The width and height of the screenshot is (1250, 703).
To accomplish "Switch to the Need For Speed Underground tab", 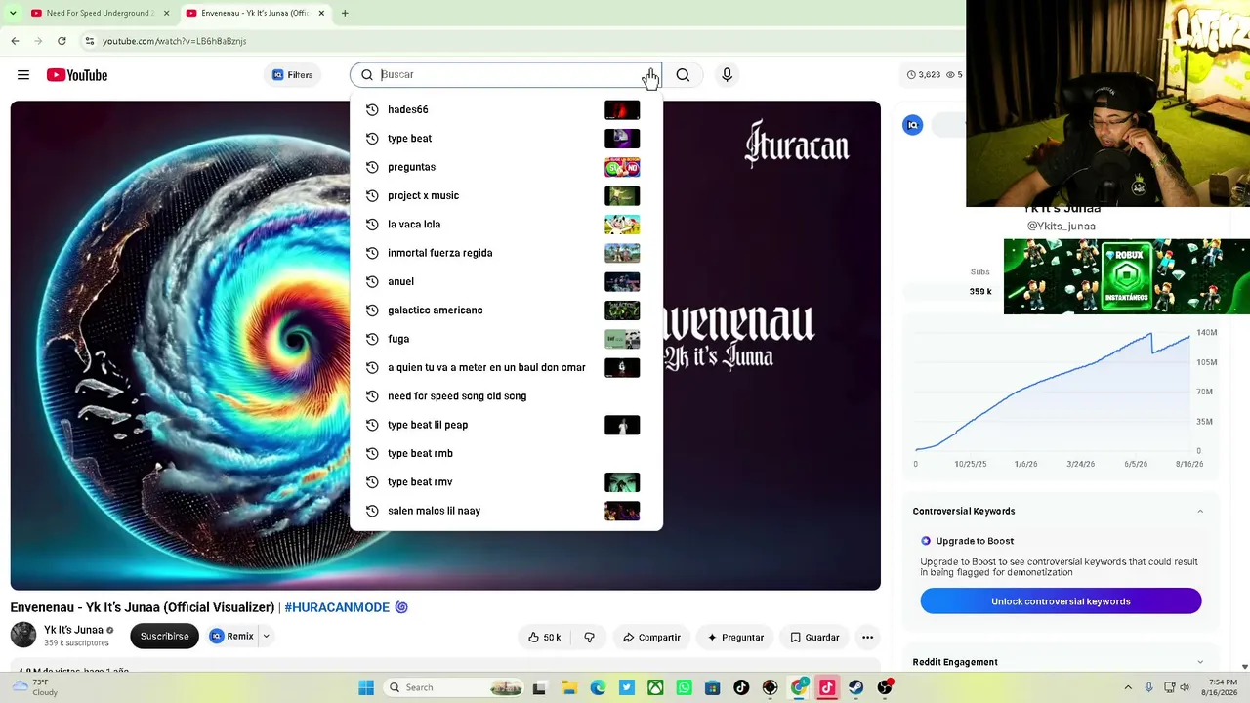I will coord(98,13).
